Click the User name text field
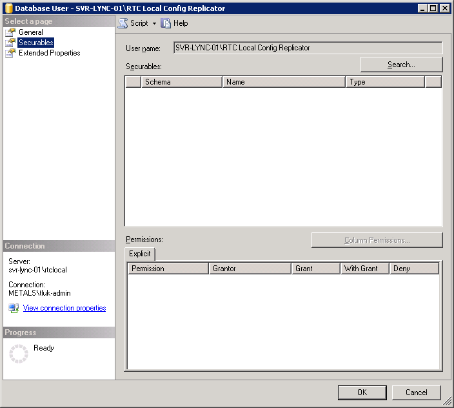Image resolution: width=454 pixels, height=408 pixels. tap(308, 48)
